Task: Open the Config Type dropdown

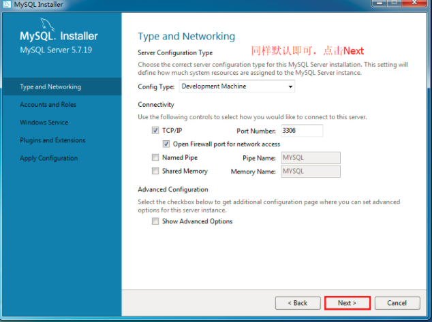Action: pos(236,86)
